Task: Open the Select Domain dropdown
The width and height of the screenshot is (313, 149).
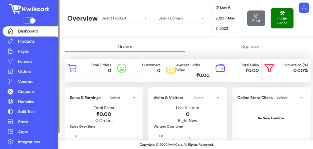Action: 180,18
